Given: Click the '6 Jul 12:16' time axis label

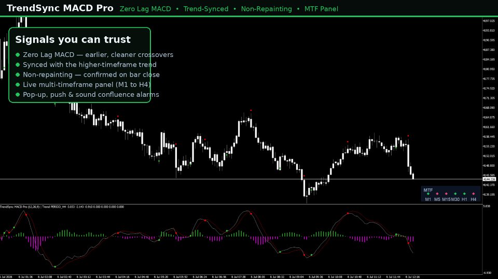Looking at the screenshot, I should click(x=412, y=277).
